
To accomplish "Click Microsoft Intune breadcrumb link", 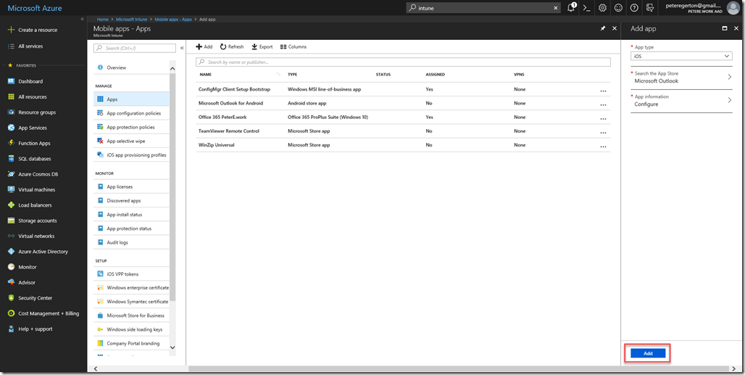I will (x=131, y=19).
